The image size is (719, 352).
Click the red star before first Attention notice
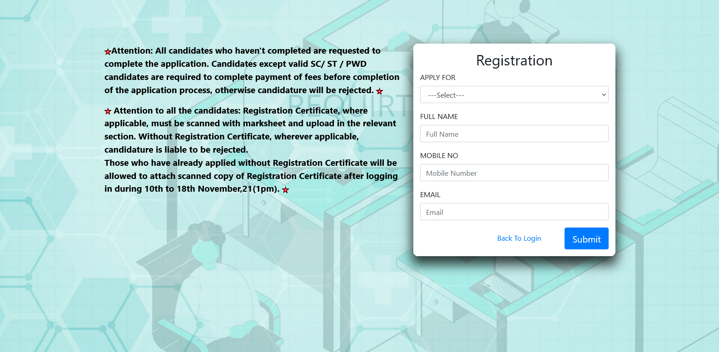[108, 52]
